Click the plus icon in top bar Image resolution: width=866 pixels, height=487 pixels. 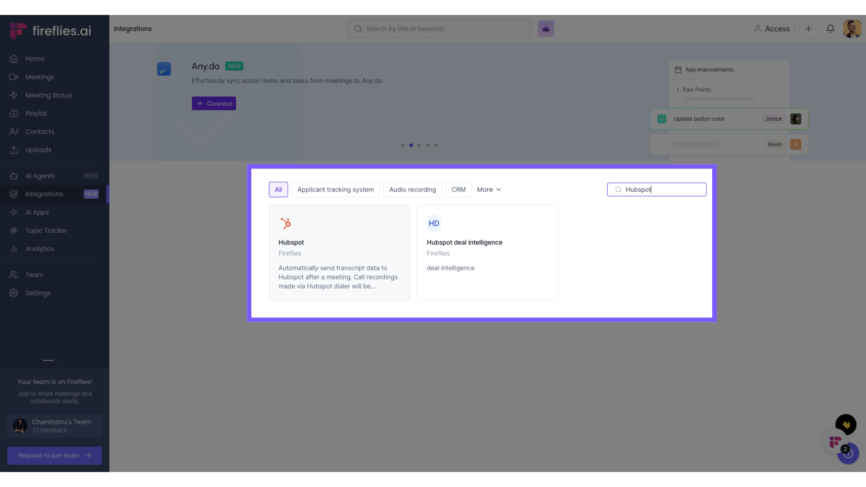coord(808,29)
